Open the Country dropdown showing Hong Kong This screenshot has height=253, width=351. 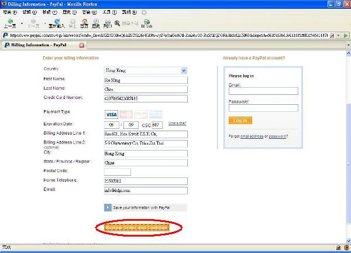click(x=146, y=71)
